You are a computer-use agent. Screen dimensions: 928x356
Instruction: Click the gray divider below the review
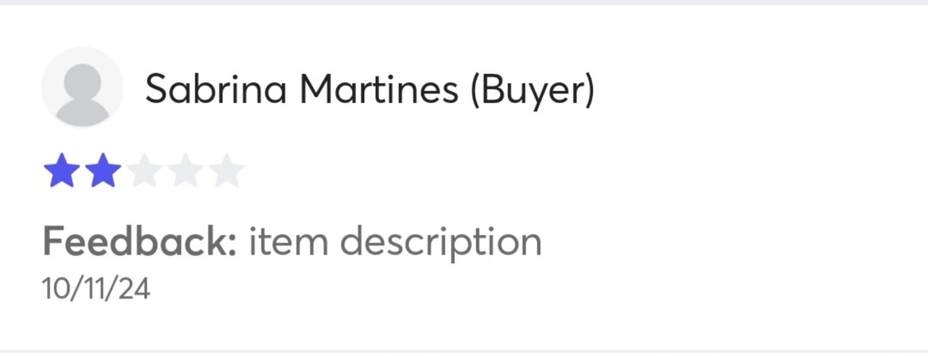click(464, 353)
